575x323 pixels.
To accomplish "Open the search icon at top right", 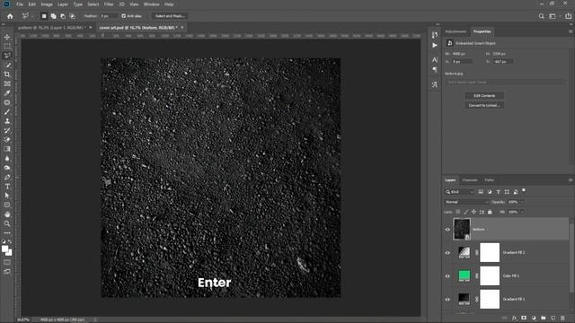I will click(x=541, y=16).
